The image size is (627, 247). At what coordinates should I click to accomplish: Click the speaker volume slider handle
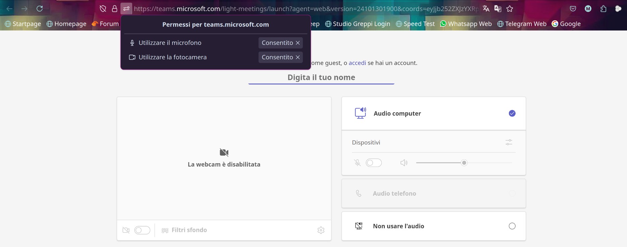coord(464,163)
